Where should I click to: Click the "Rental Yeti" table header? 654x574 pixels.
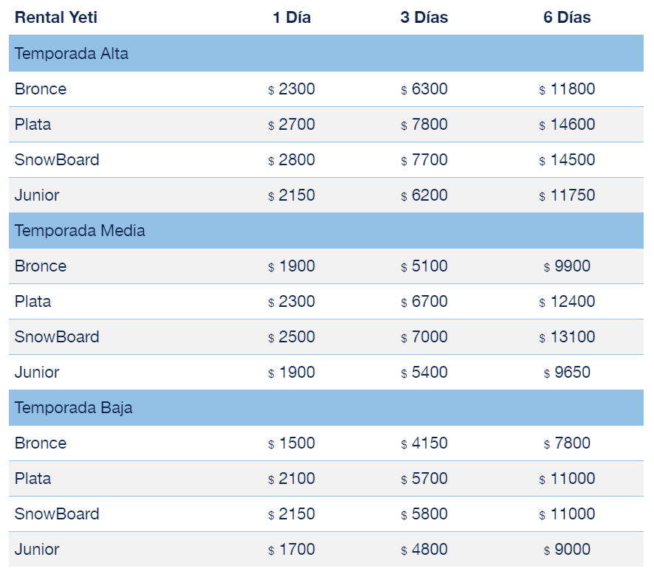tap(56, 18)
